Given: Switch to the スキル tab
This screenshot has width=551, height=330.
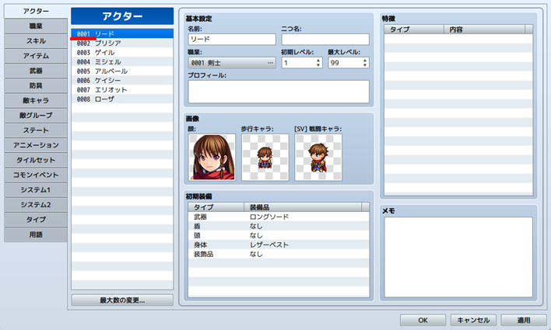Looking at the screenshot, I should click(x=34, y=41).
